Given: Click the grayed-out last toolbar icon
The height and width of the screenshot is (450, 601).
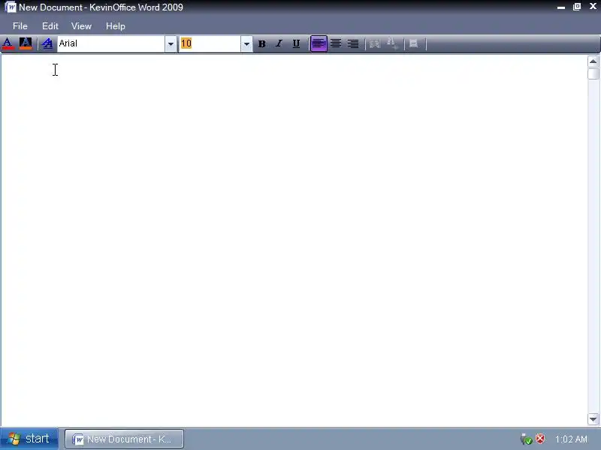Looking at the screenshot, I should tap(414, 43).
